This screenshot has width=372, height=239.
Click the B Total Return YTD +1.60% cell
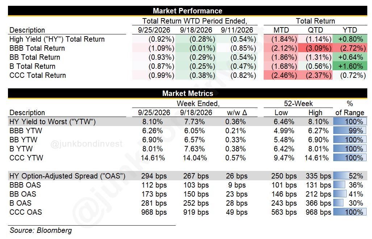(350, 66)
